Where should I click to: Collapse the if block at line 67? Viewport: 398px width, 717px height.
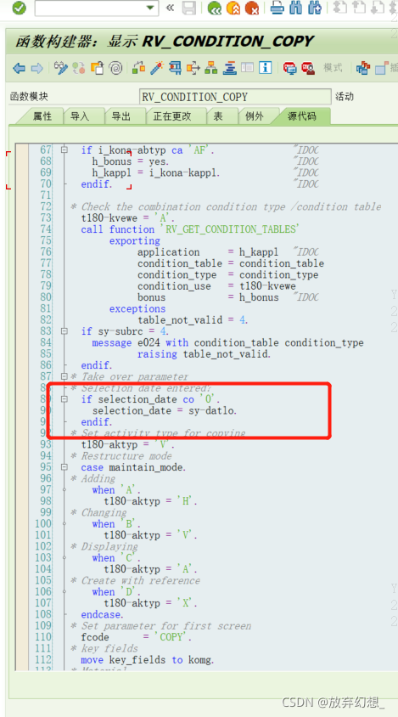pos(64,150)
